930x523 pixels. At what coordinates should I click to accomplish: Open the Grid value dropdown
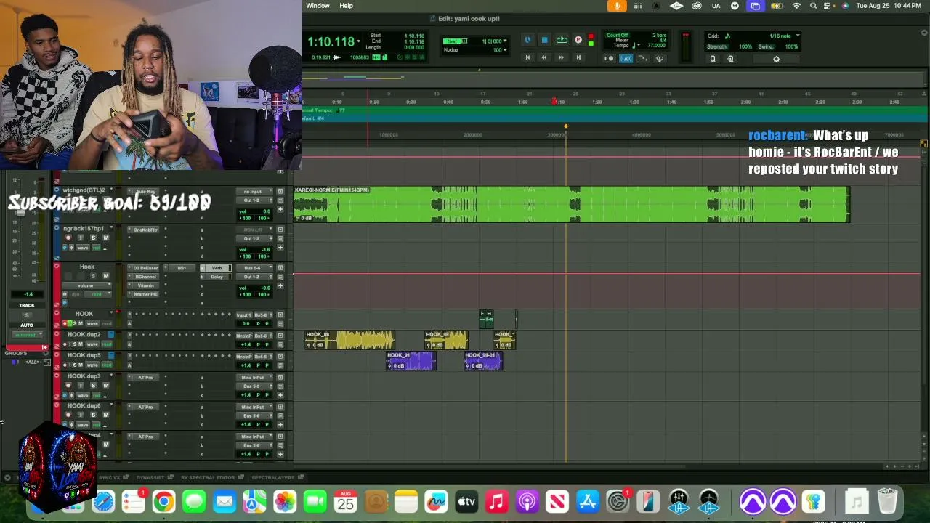click(504, 41)
